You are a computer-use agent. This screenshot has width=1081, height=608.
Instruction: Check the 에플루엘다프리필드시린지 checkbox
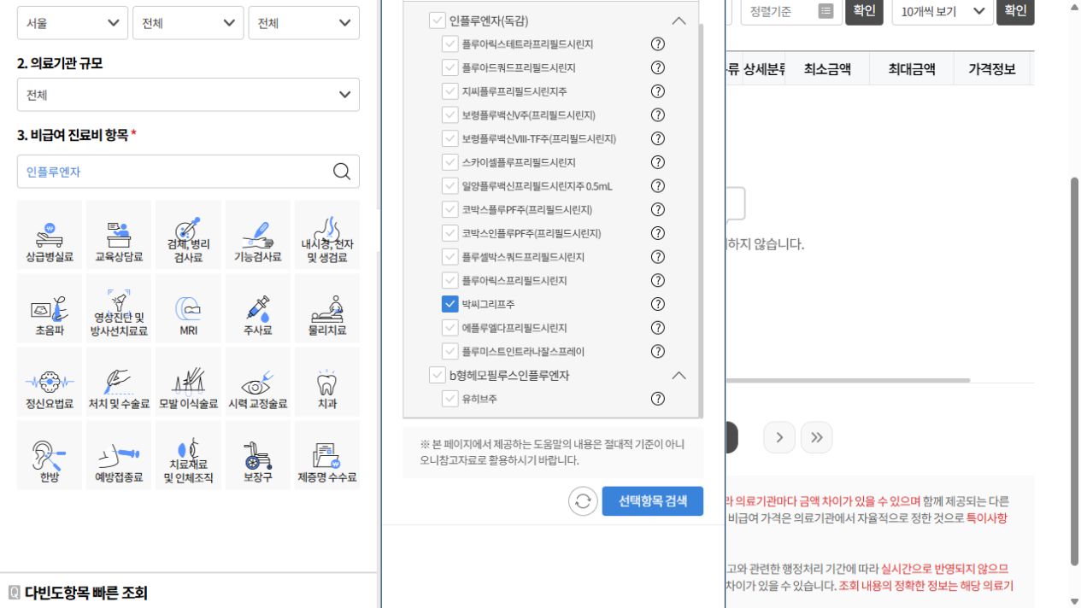tap(450, 327)
